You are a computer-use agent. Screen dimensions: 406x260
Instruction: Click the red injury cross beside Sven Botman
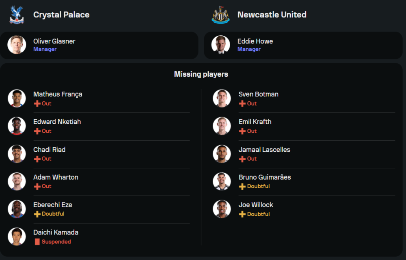point(242,103)
